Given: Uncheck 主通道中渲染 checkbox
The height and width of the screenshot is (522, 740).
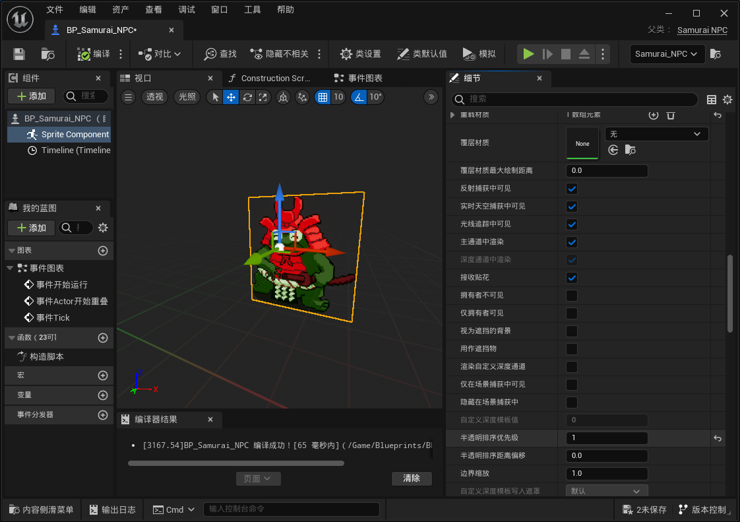Looking at the screenshot, I should [572, 242].
